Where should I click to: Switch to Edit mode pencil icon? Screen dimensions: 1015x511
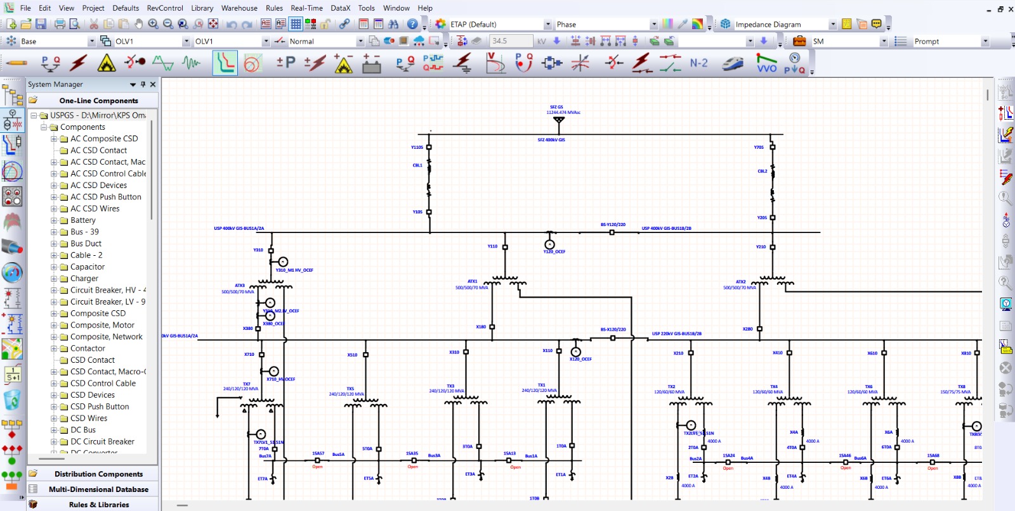tap(16, 63)
